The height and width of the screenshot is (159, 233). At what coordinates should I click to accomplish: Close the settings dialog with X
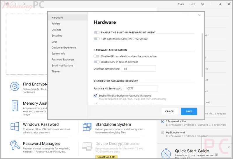(199, 15)
